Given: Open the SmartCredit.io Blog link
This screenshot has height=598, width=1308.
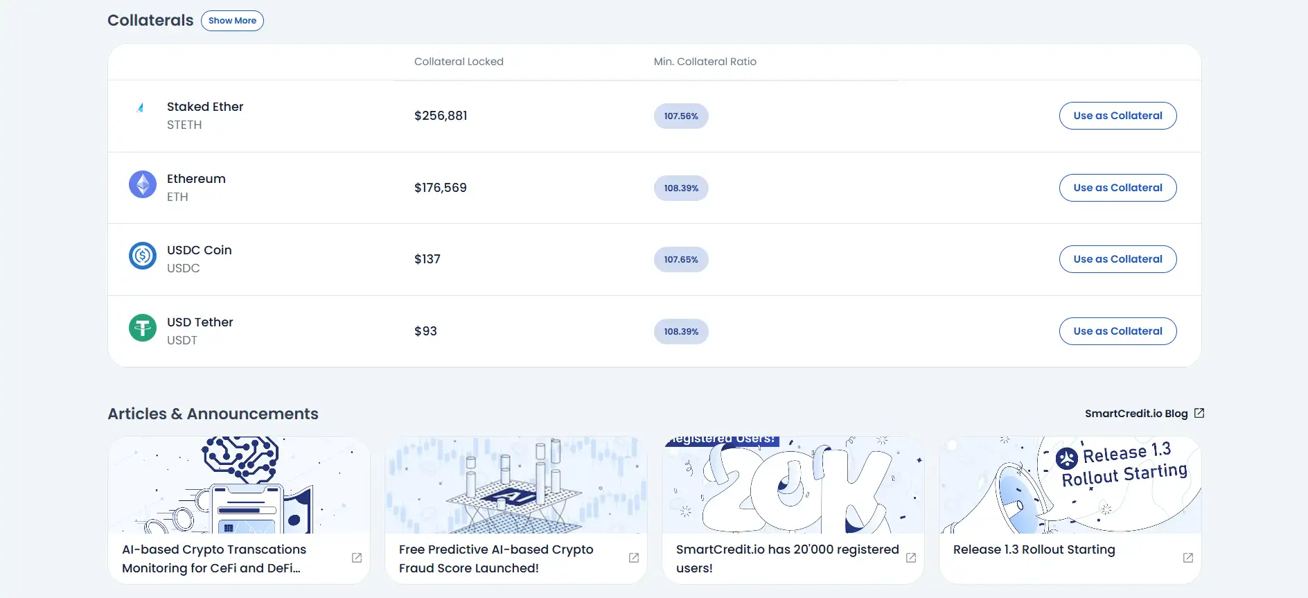Looking at the screenshot, I should coord(1136,414).
